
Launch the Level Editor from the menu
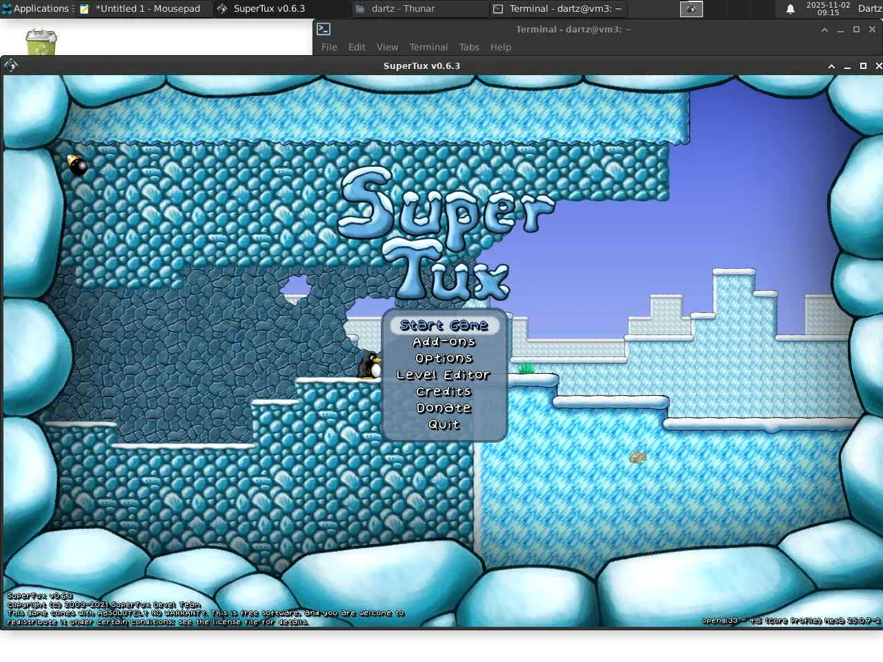click(x=444, y=375)
